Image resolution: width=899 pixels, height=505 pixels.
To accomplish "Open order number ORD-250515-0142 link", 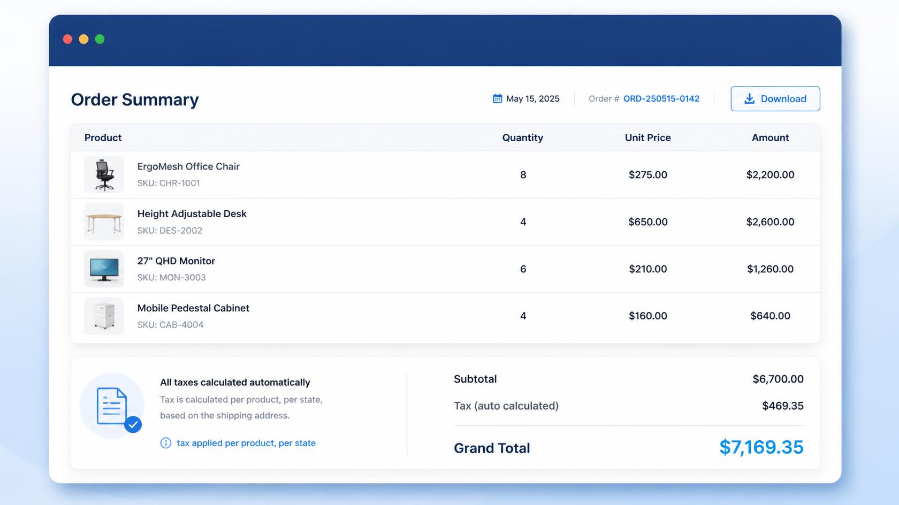I will (661, 99).
